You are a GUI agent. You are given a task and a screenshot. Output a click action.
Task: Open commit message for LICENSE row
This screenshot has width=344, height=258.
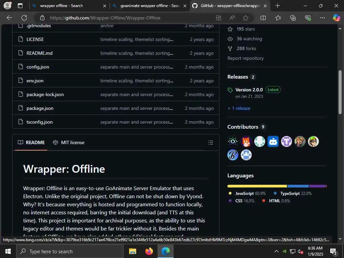pyautogui.click(x=137, y=40)
